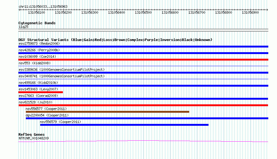
Task: Click the blue bar under dgv2200n54
Action: [x=147, y=118]
